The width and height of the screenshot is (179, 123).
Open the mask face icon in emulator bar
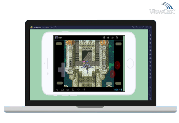[117, 38]
